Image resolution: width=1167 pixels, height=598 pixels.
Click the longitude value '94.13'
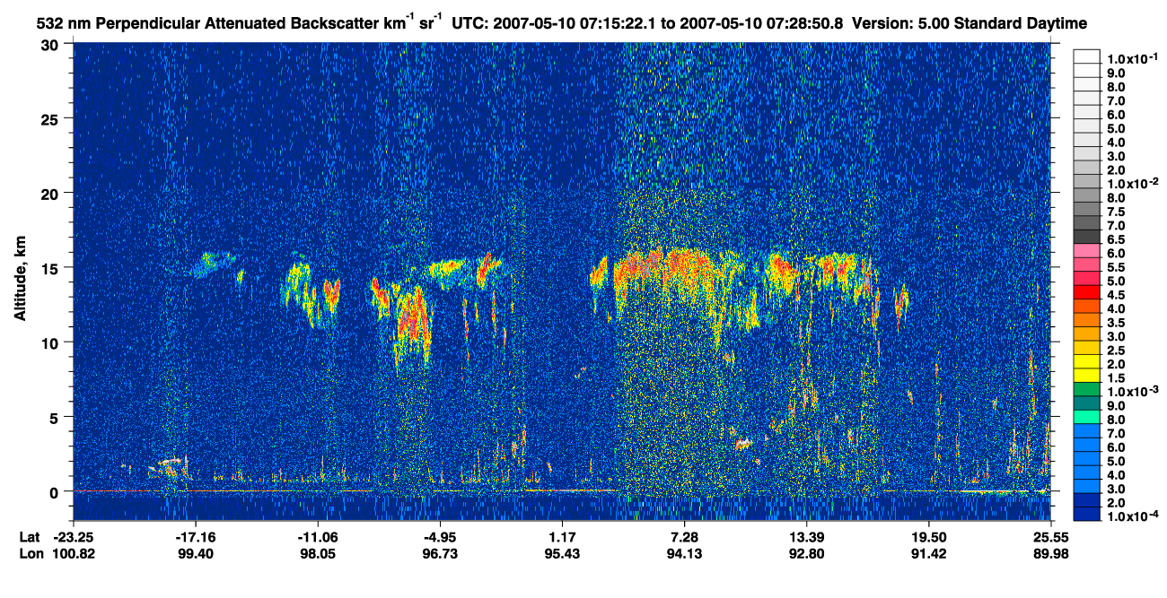(684, 553)
